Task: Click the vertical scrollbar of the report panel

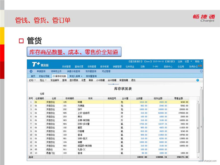Action: point(202,124)
